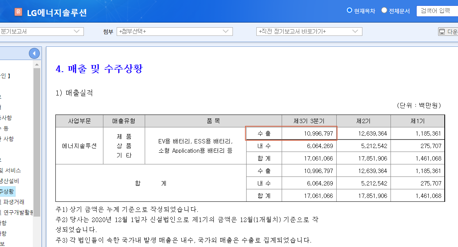
Task: Select the 현재목차 radio button
Action: coord(350,11)
